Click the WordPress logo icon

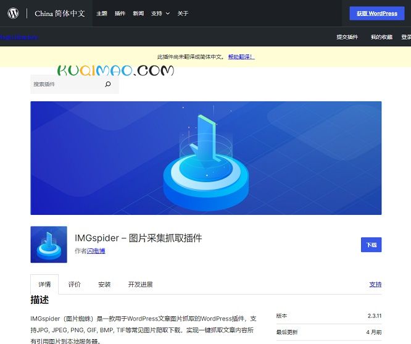[x=13, y=13]
